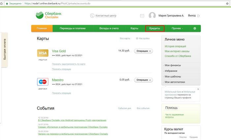
Task: Open the Android Push-уведомления news item
Action: (72, 120)
